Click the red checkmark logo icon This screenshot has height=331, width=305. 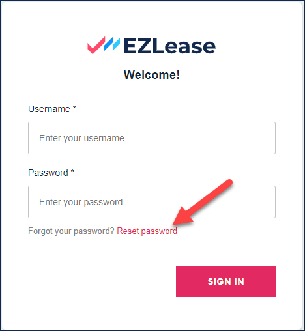pos(96,45)
